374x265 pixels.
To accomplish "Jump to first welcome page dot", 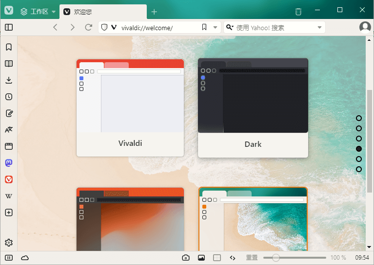I will point(359,118).
